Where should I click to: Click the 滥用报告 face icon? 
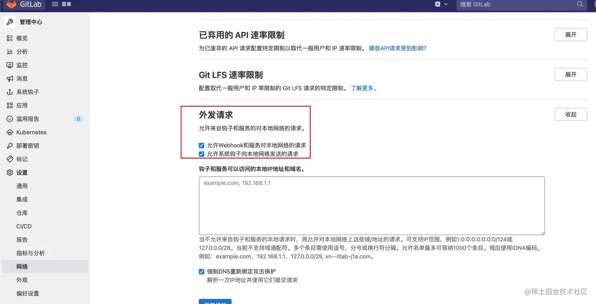(10, 119)
